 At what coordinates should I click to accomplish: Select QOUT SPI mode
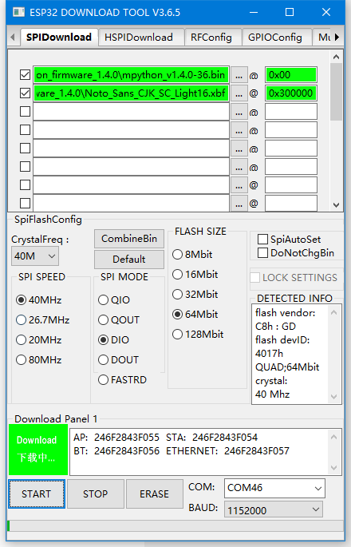tap(119, 320)
